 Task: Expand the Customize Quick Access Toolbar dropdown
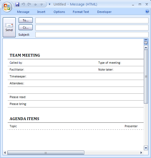click(x=49, y=4)
